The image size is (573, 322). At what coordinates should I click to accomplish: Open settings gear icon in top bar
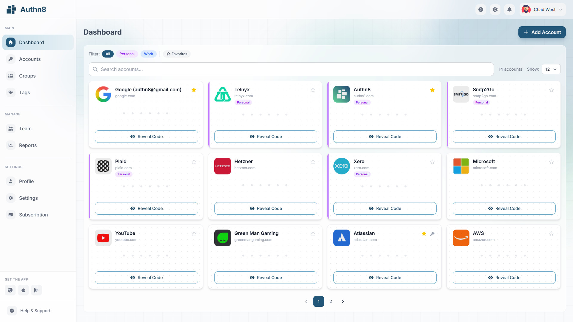[x=495, y=10]
